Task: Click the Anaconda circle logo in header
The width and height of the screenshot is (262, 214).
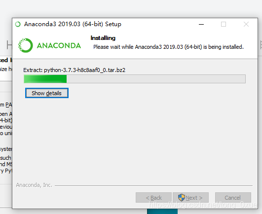Action: pos(25,45)
